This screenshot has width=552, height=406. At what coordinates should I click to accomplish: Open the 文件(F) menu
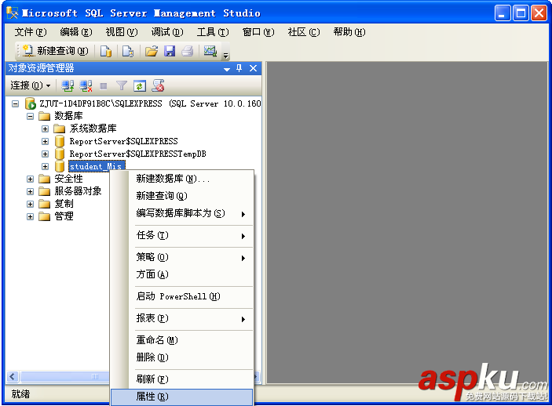[31, 32]
